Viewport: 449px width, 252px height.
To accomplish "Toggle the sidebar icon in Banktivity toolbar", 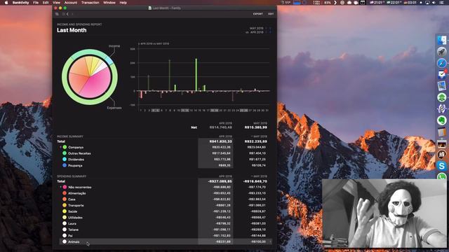I will [58, 14].
